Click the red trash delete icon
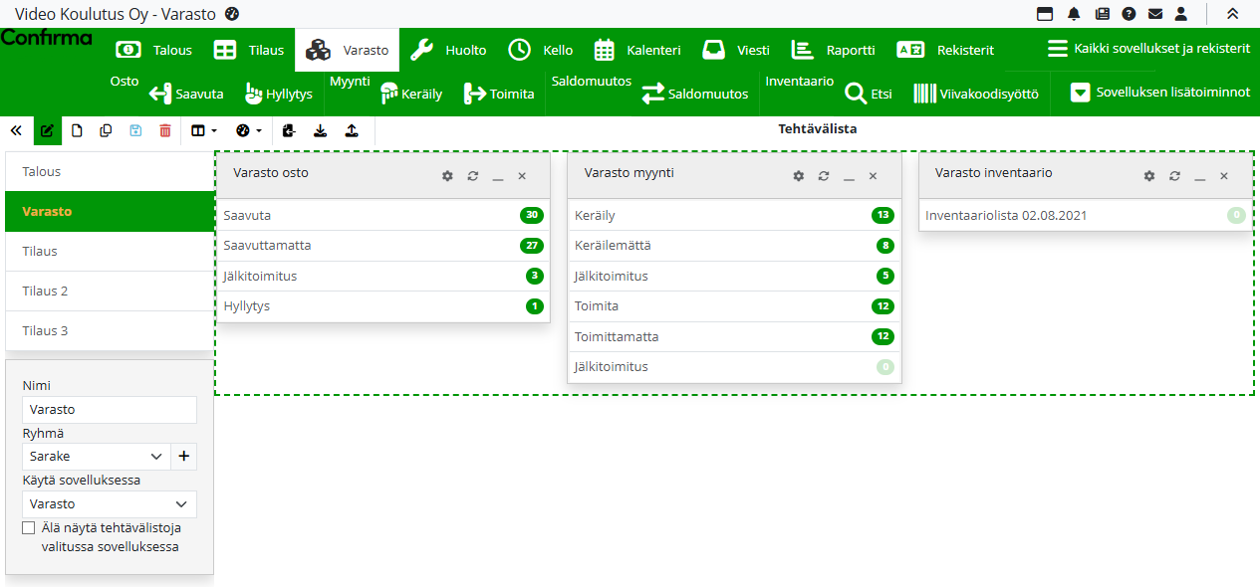Image resolution: width=1260 pixels, height=587 pixels. coord(165,130)
